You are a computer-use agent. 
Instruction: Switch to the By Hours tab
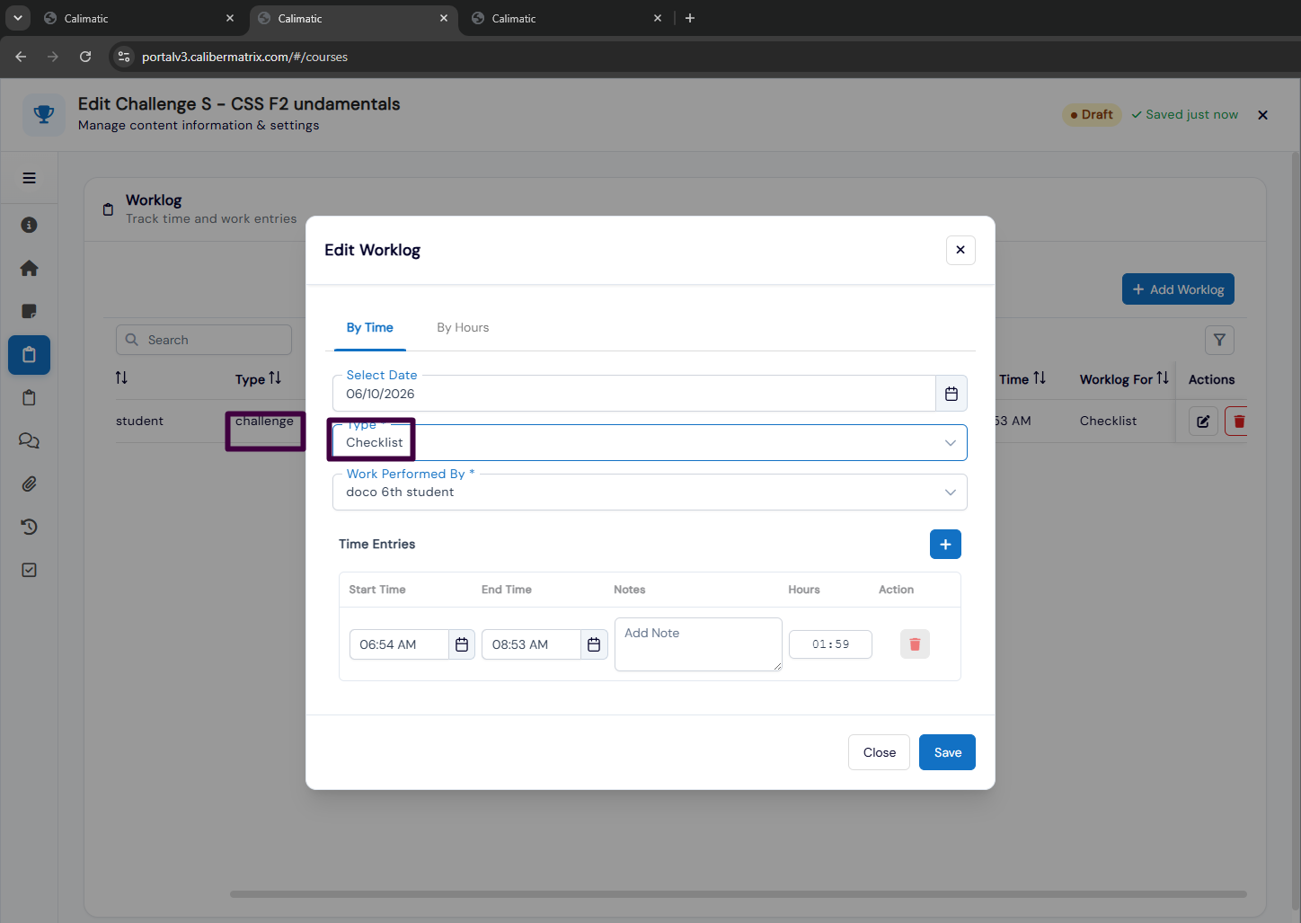click(463, 327)
